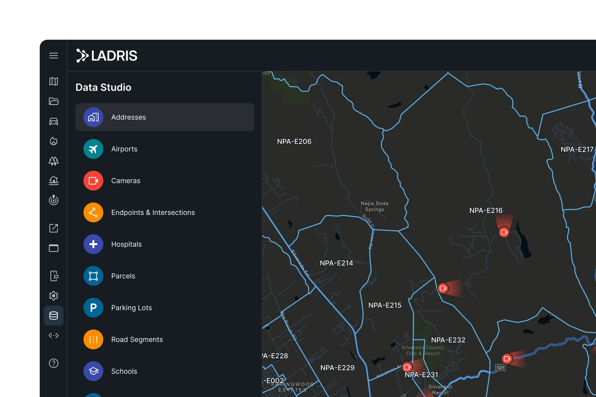Select the Parking Lots dataset label
Image resolution: width=596 pixels, height=397 pixels.
131,308
